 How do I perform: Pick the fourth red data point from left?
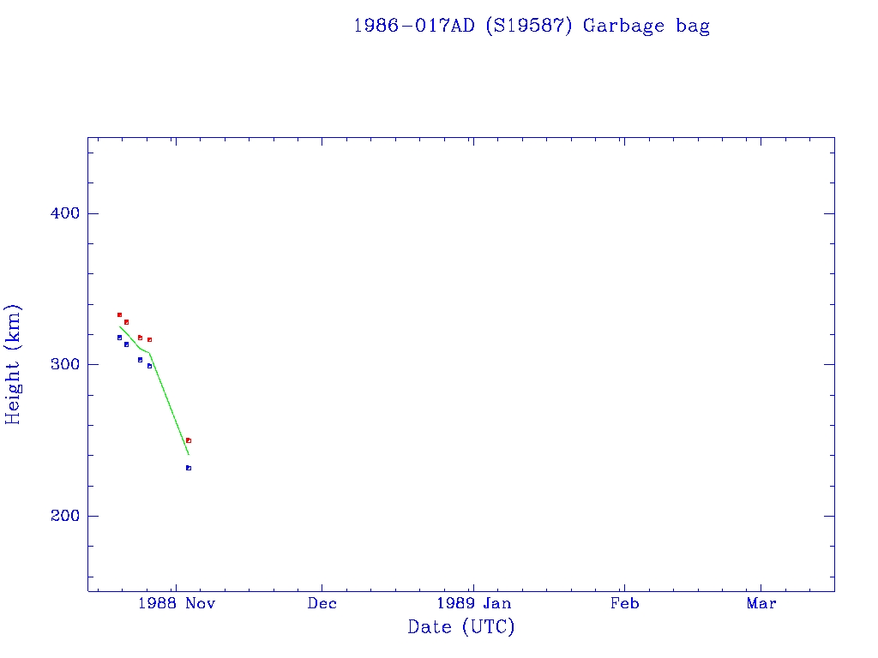point(149,340)
